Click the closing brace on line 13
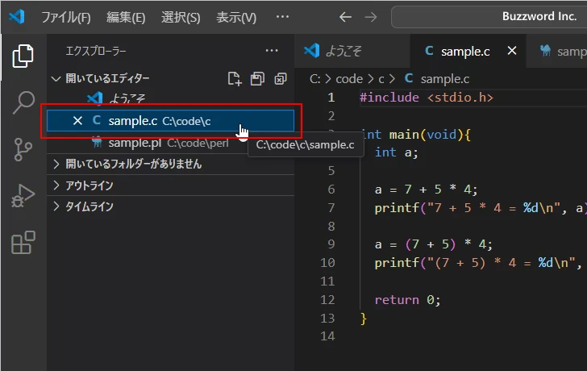The image size is (587, 371). (x=363, y=319)
